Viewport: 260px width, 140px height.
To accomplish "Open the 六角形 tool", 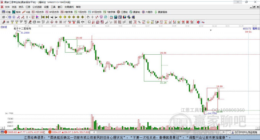I will (147, 12).
